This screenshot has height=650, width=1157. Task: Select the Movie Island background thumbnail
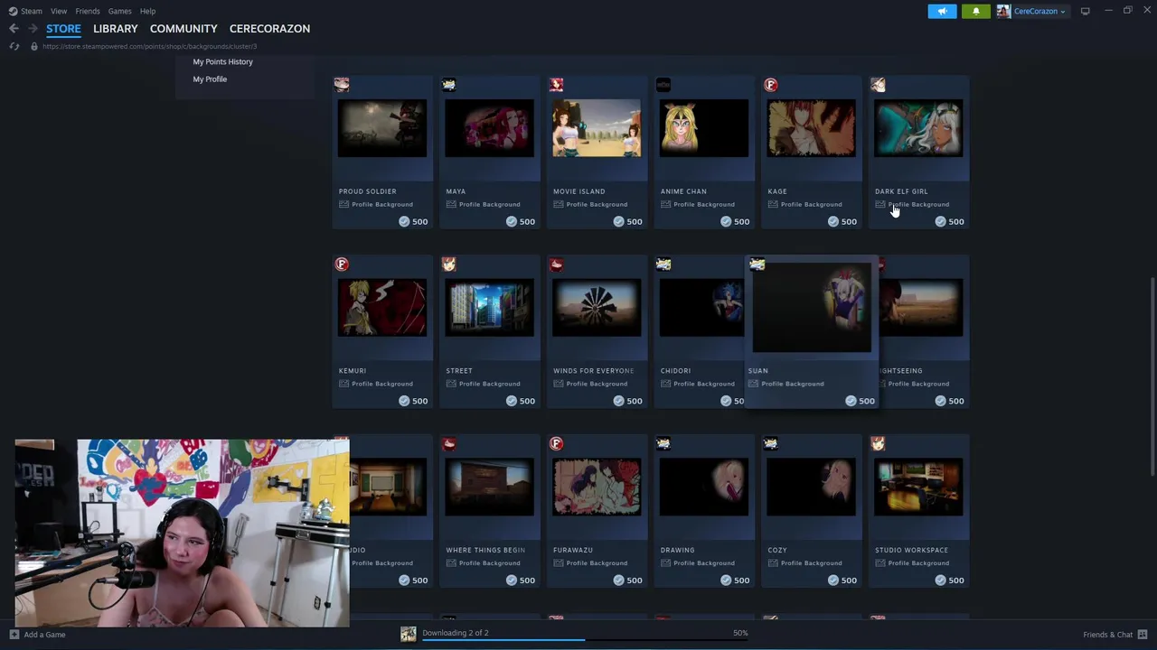(597, 128)
